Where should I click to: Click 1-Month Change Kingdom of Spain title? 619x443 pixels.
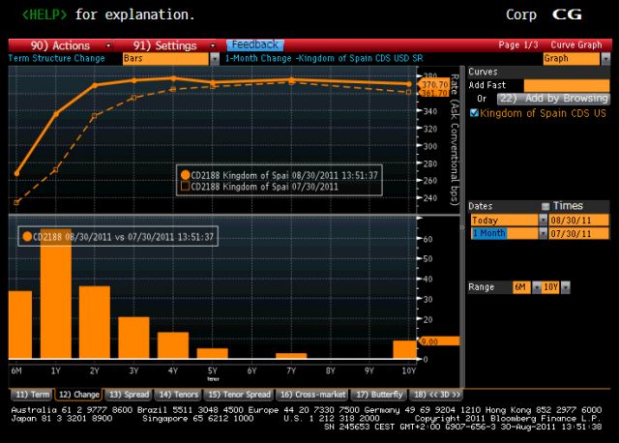pos(324,58)
